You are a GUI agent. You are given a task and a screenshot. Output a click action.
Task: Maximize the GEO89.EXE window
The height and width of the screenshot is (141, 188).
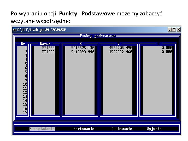pyautogui.click(x=174, y=30)
